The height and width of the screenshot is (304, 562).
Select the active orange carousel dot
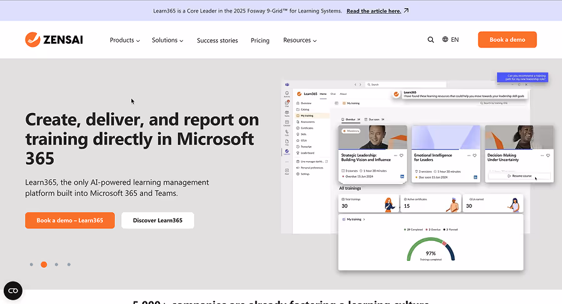(x=44, y=265)
